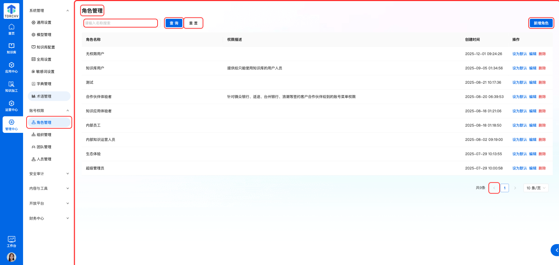Set 知识库用户 as default
Image resolution: width=559 pixels, height=265 pixels.
(x=520, y=68)
